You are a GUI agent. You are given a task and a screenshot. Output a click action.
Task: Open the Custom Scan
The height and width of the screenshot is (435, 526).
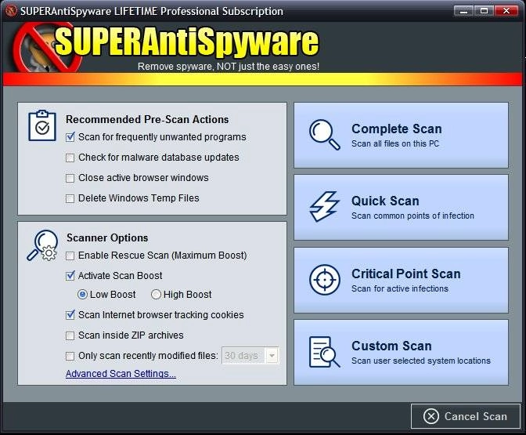401,352
